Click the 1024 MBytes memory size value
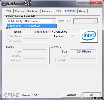This screenshot has height=100, width=104. pyautogui.click(x=83, y=51)
